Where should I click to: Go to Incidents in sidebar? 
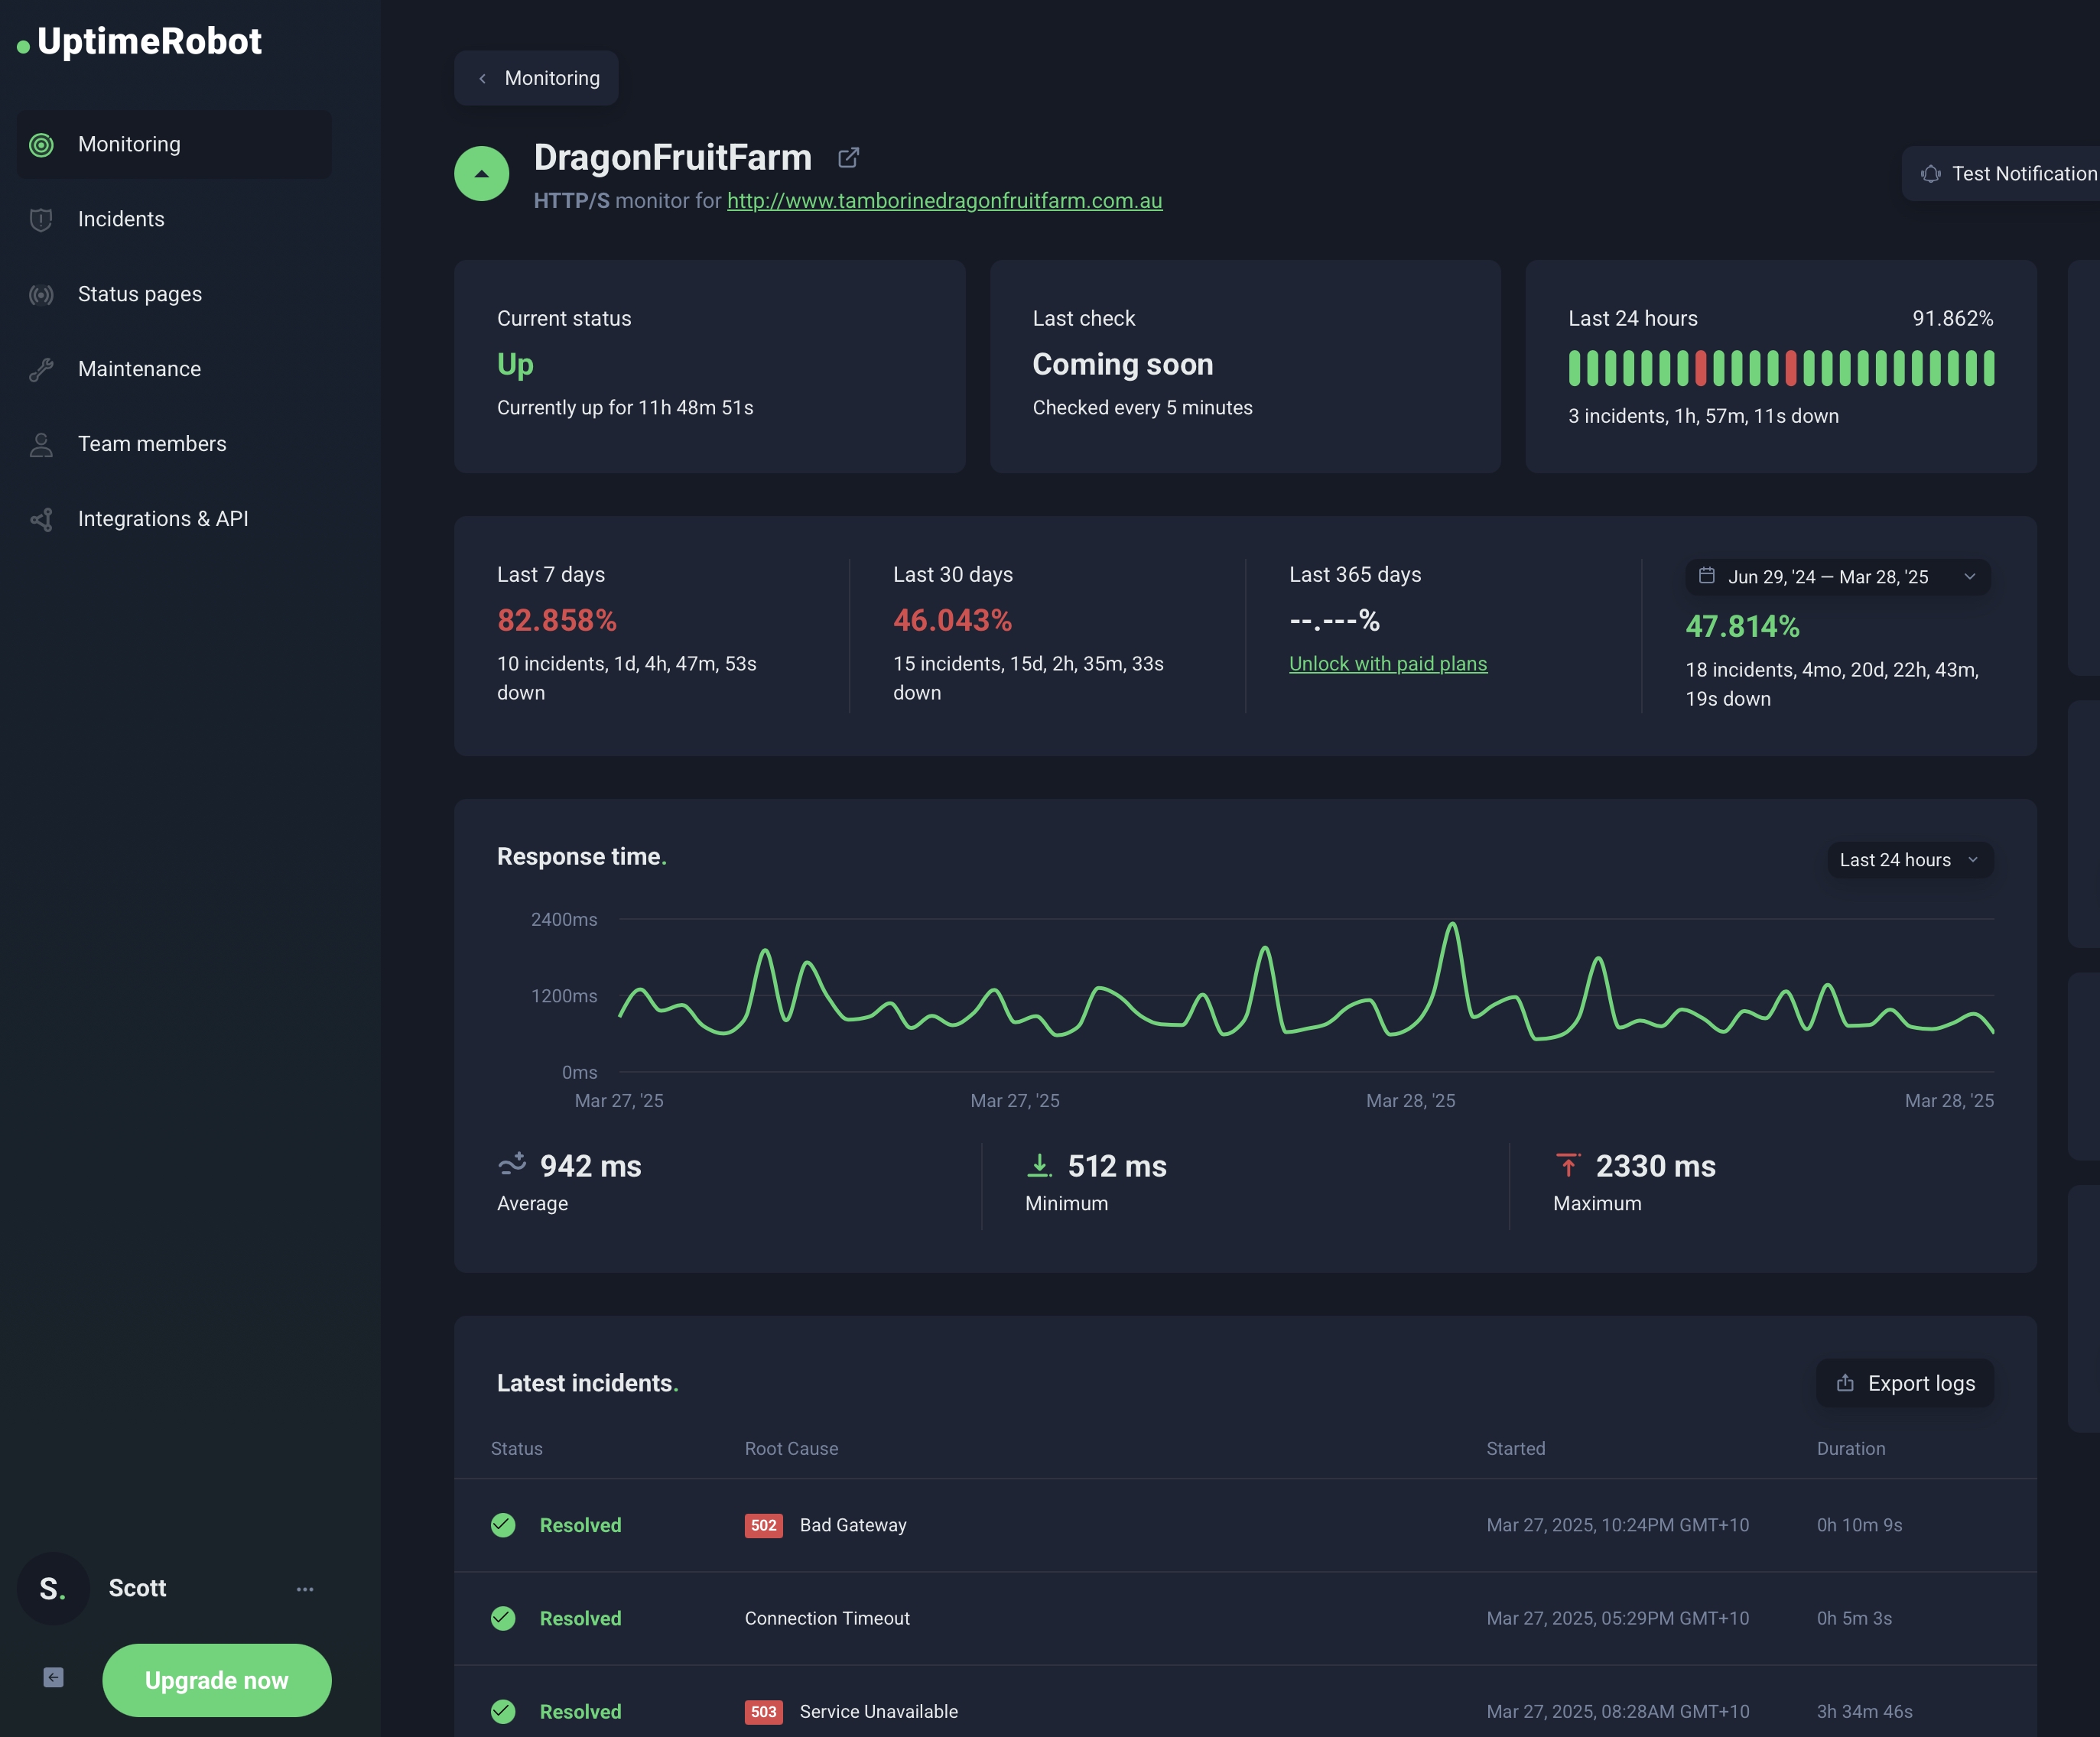pyautogui.click(x=174, y=220)
